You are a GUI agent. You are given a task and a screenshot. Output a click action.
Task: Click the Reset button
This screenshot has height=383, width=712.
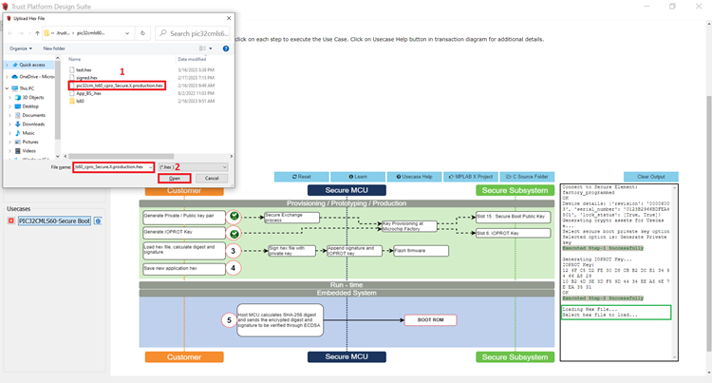click(302, 177)
